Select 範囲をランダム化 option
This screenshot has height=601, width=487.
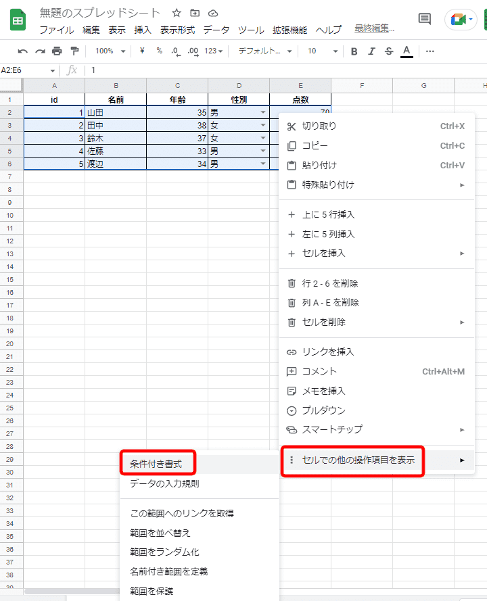click(x=200, y=552)
